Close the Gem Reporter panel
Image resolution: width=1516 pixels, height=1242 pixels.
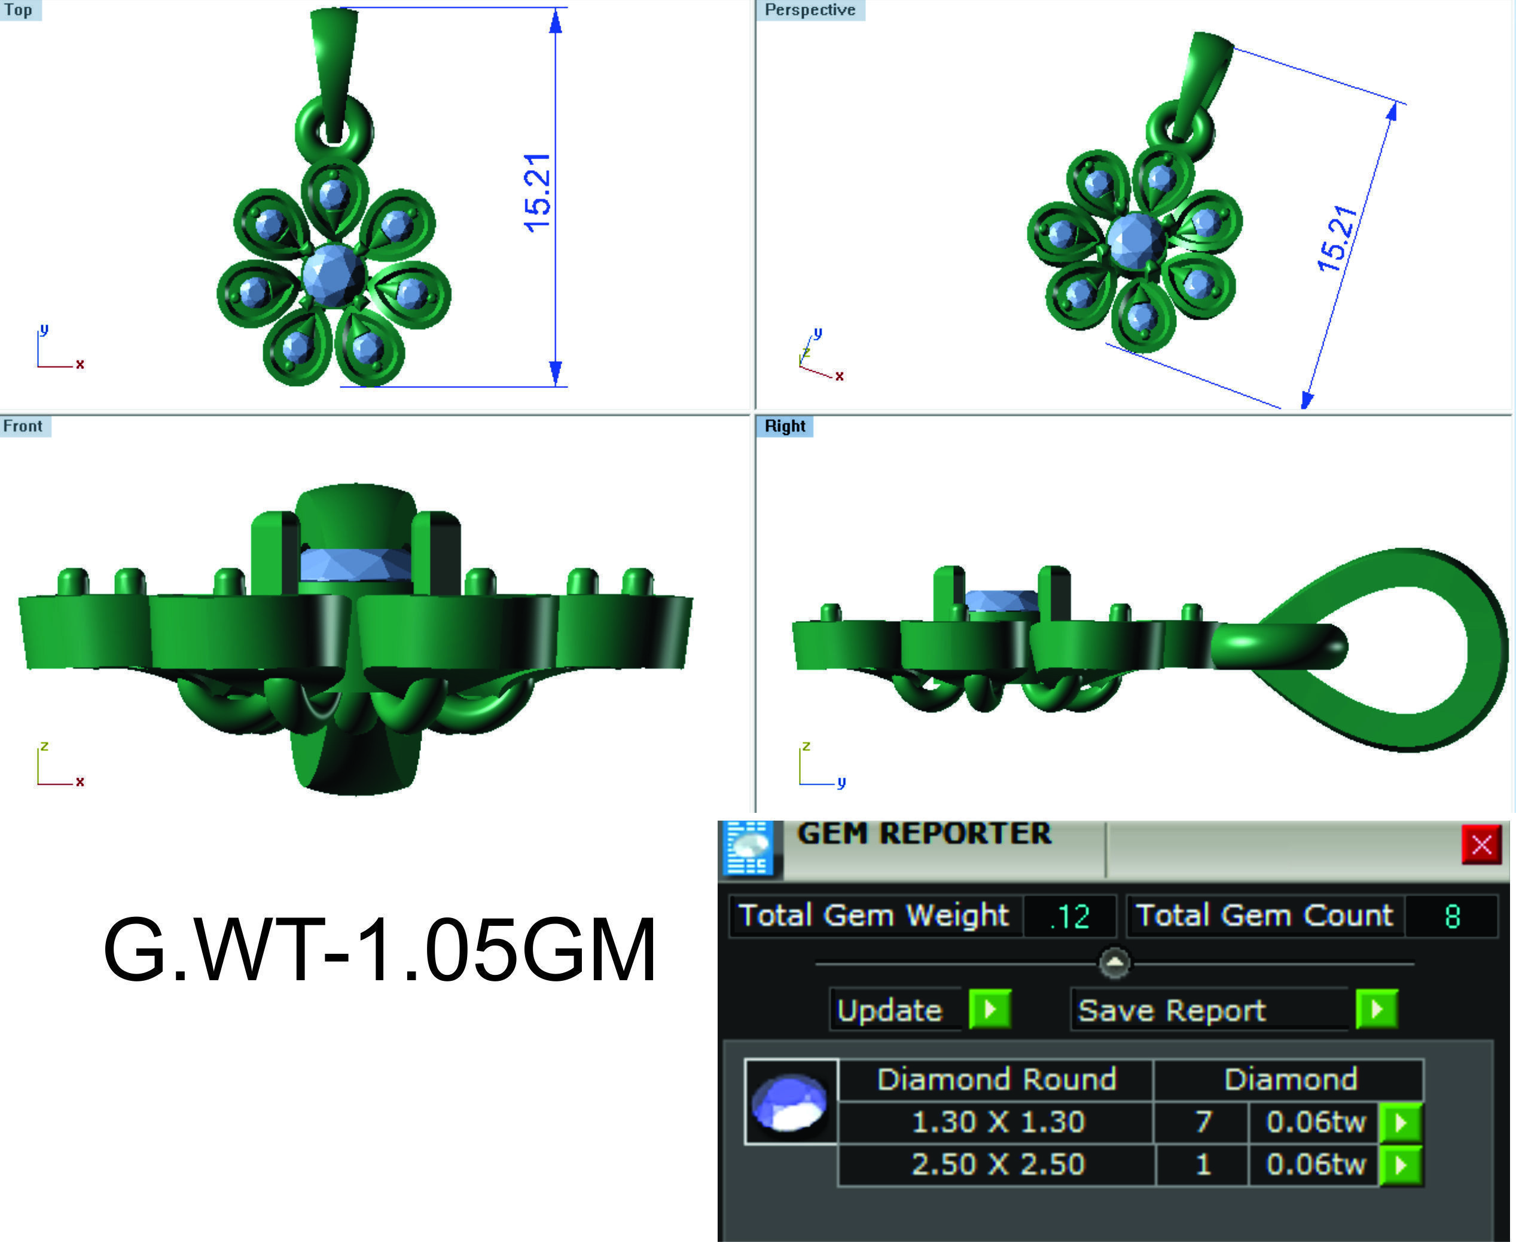(1481, 845)
